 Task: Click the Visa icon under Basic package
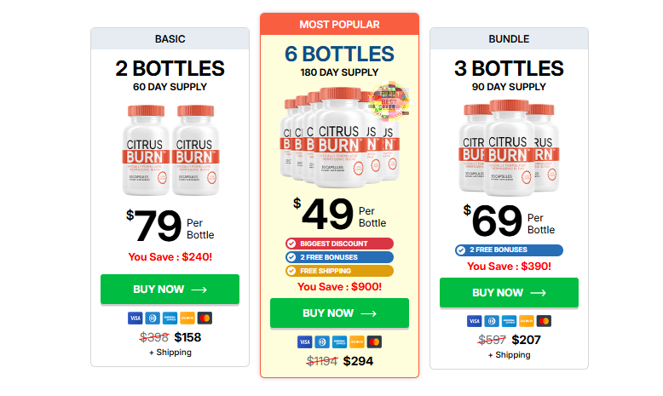pos(135,318)
